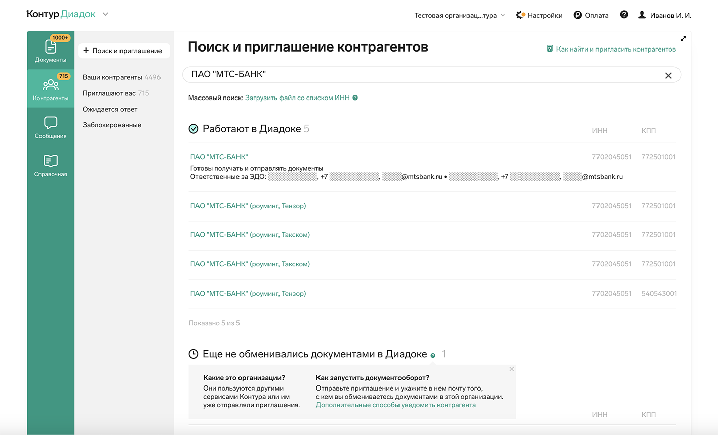Open Ваши контрагенты 4496 list
Image resolution: width=718 pixels, height=435 pixels.
pos(122,77)
